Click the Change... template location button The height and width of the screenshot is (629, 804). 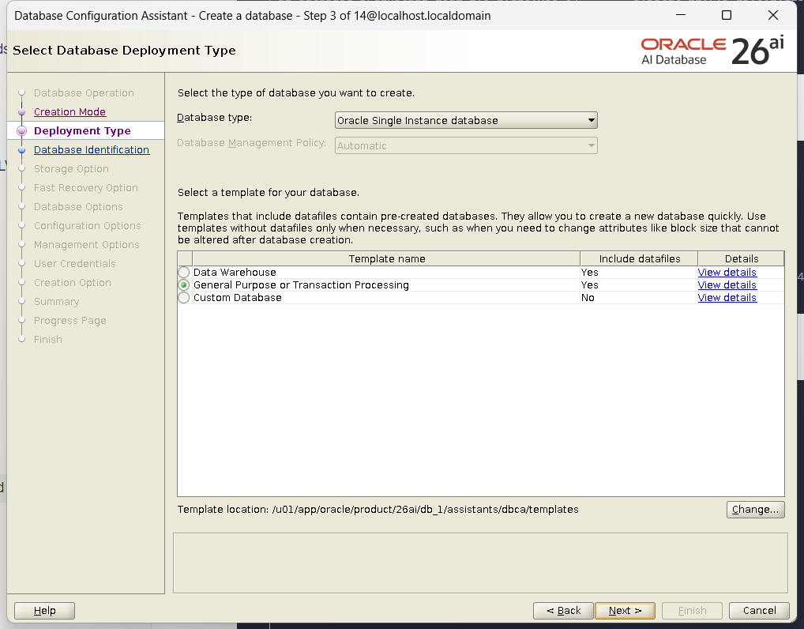click(x=755, y=510)
